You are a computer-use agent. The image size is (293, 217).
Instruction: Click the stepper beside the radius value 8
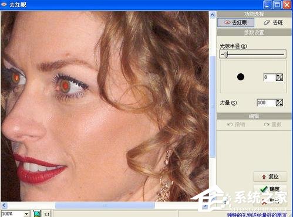pyautogui.click(x=279, y=77)
